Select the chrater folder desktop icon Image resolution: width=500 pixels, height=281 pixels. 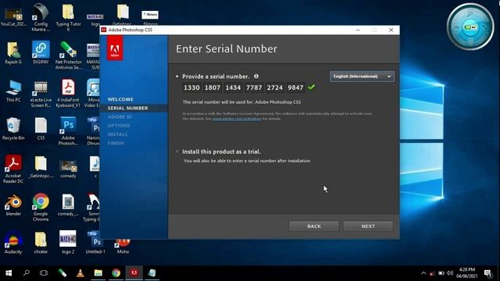[41, 243]
